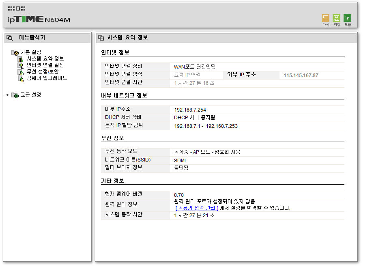Click the 네트워크 이름(SSID) label

[128, 160]
